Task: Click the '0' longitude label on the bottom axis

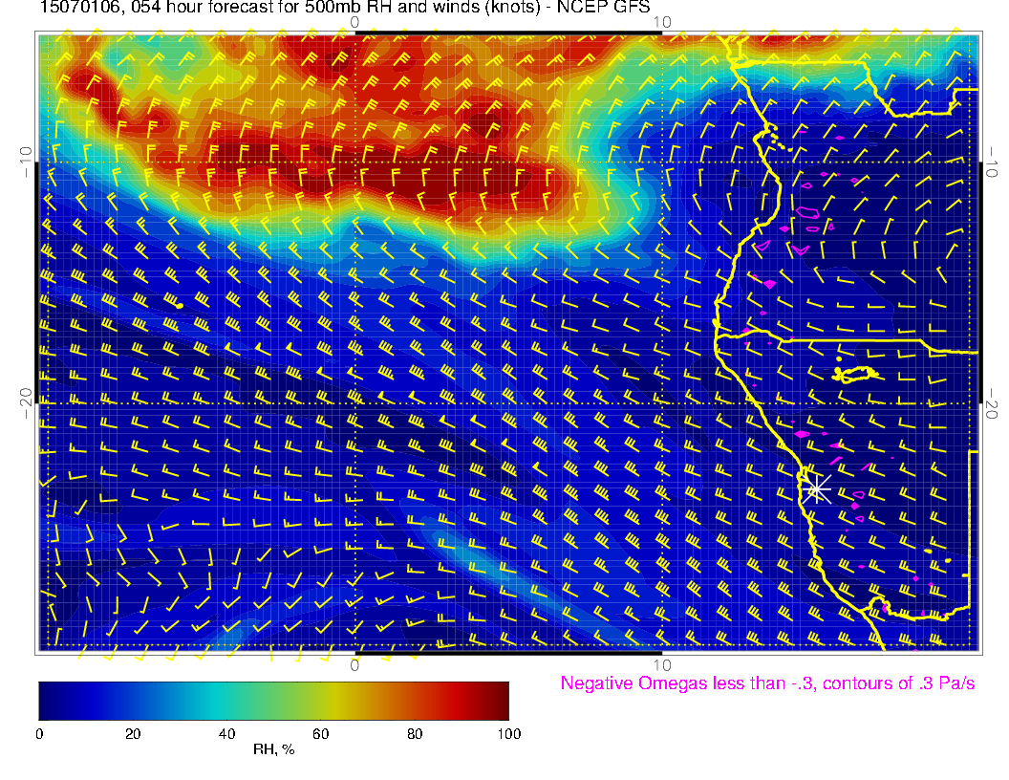Action: [x=354, y=665]
